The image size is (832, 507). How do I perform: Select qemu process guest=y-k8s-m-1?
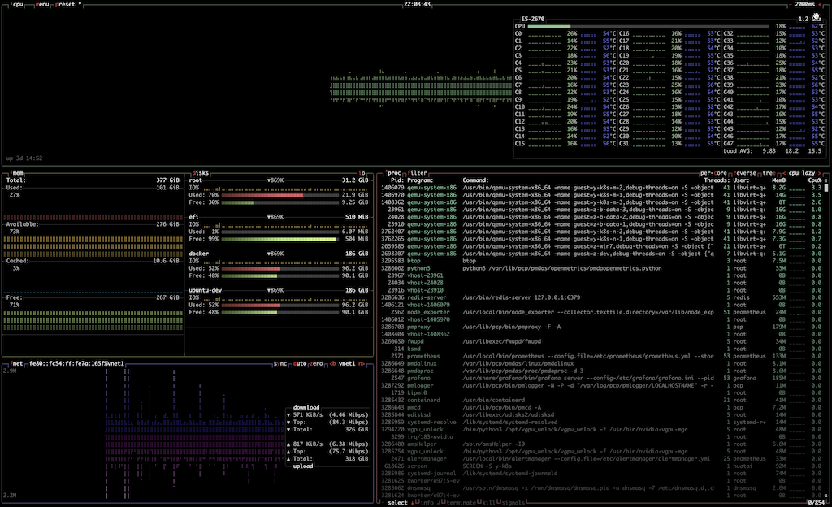(x=602, y=195)
